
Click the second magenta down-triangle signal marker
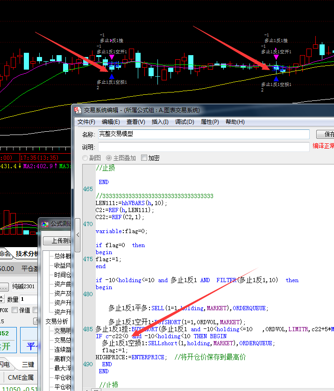(x=276, y=57)
